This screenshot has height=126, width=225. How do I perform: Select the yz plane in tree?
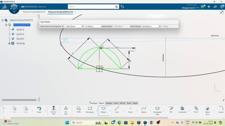pyautogui.click(x=20, y=34)
